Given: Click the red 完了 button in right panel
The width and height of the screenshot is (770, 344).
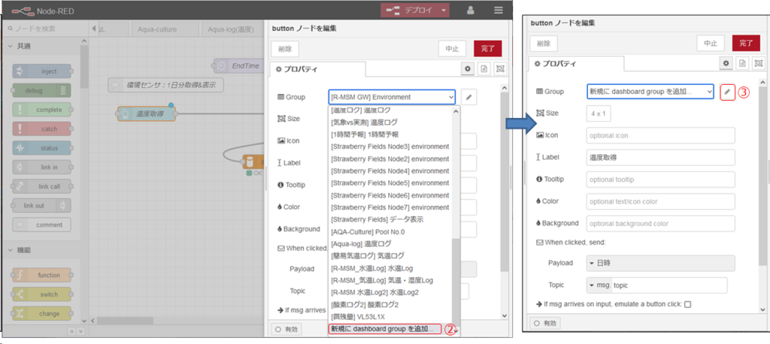Looking at the screenshot, I should pyautogui.click(x=745, y=44).
